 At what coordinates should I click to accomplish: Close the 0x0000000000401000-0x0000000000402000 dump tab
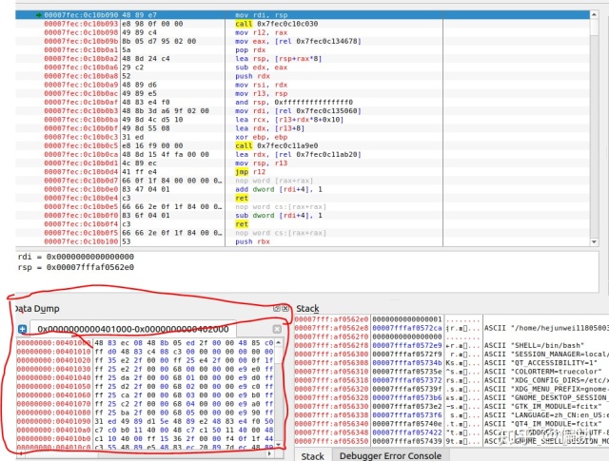click(277, 329)
